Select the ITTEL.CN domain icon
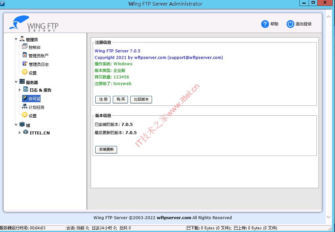 26,132
